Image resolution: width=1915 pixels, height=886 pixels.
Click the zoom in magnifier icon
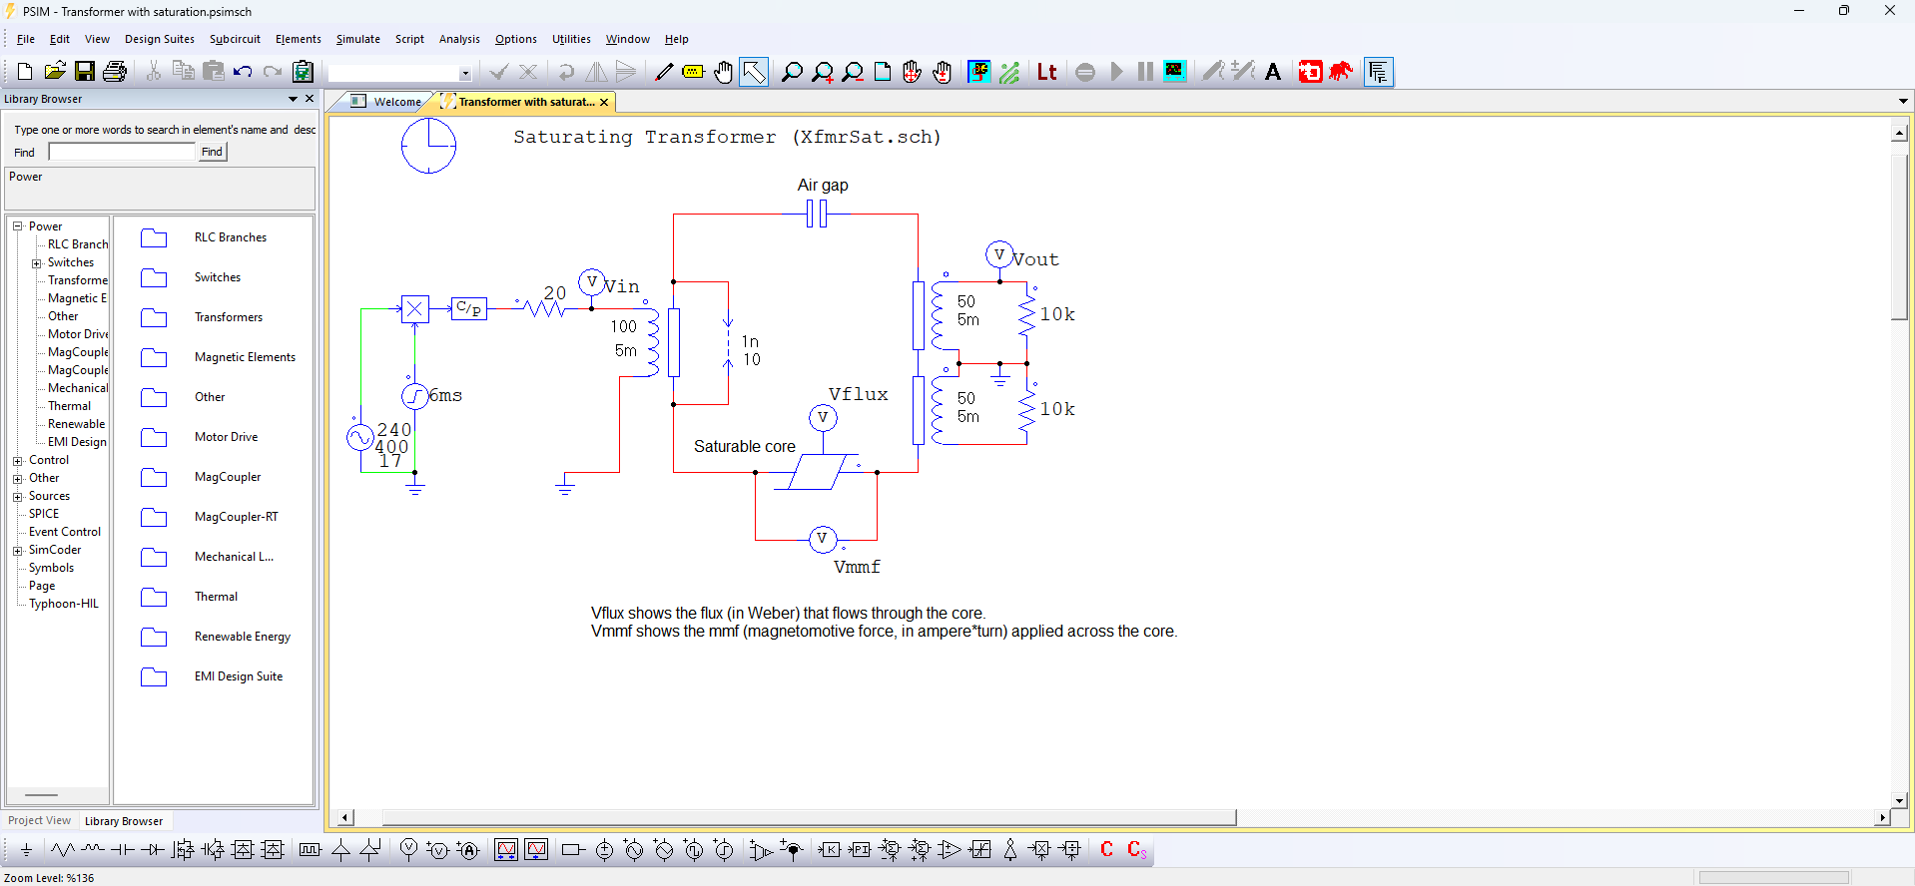[x=822, y=72]
